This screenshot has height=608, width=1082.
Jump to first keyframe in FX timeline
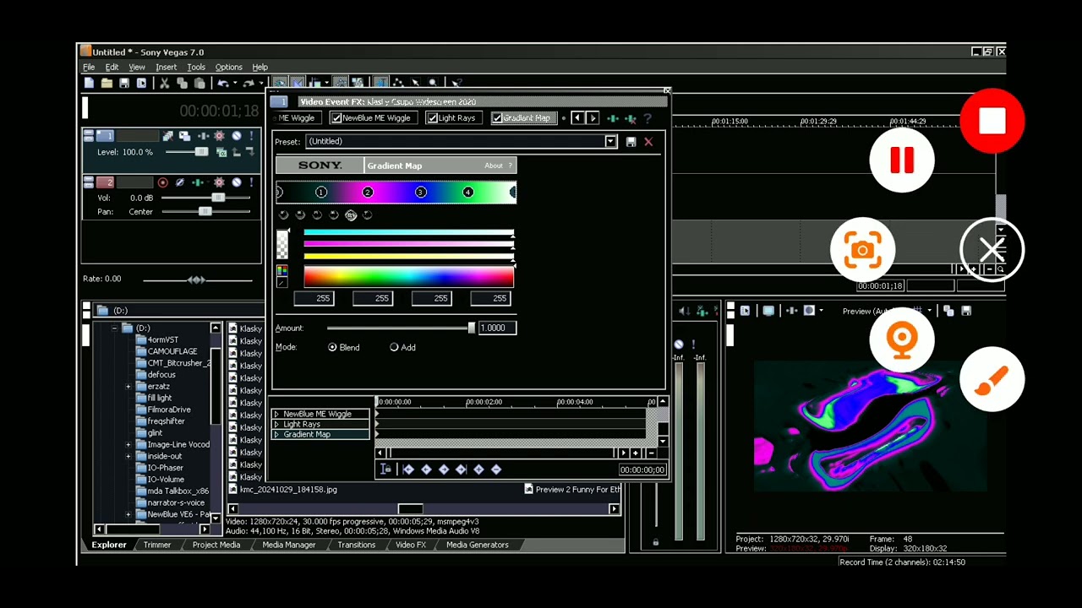coord(408,470)
